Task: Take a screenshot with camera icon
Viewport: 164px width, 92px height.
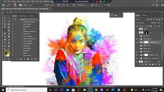Action: click(x=100, y=2)
